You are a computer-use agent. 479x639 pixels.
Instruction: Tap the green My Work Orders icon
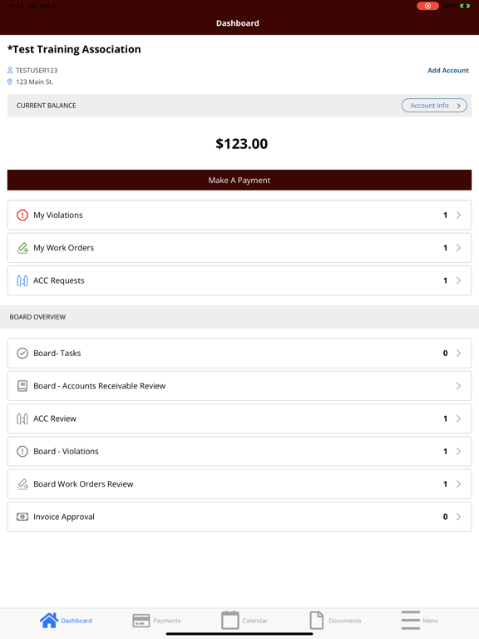(x=22, y=248)
